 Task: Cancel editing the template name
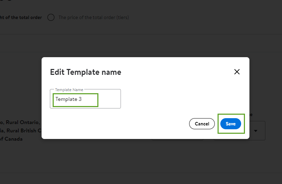pos(202,124)
